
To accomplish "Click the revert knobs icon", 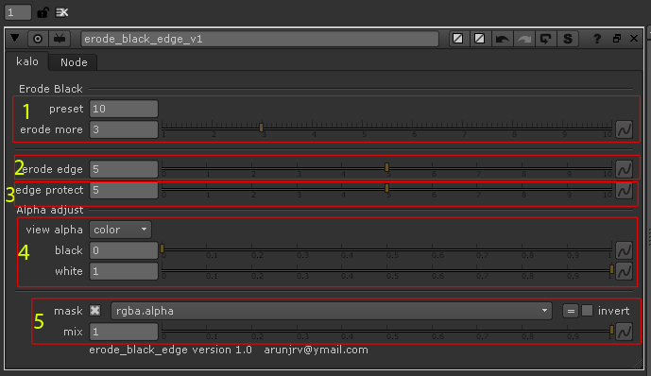I will click(x=545, y=39).
